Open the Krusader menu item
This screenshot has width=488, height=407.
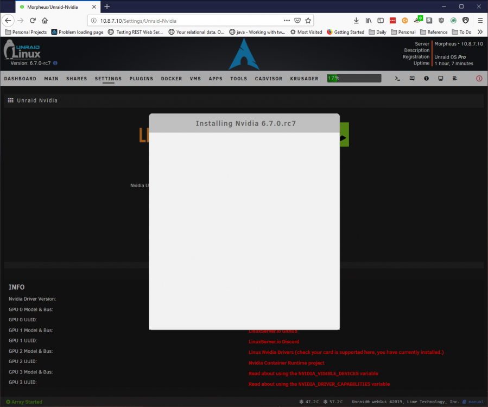point(305,79)
